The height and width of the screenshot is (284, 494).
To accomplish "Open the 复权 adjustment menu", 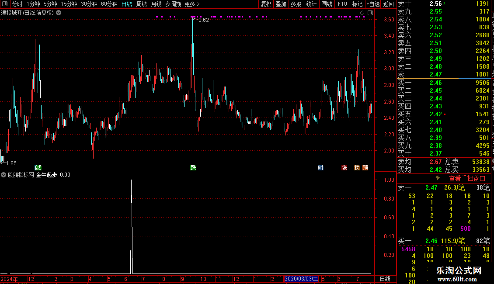I will [266, 4].
